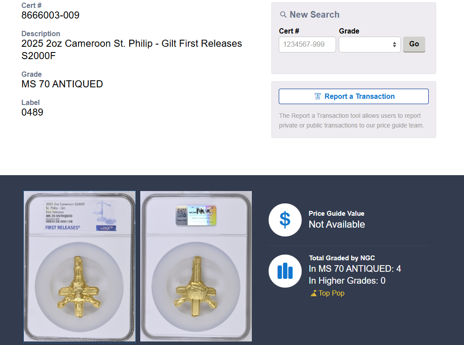Click the New Search heading
The width and height of the screenshot is (464, 345).
pyautogui.click(x=314, y=15)
